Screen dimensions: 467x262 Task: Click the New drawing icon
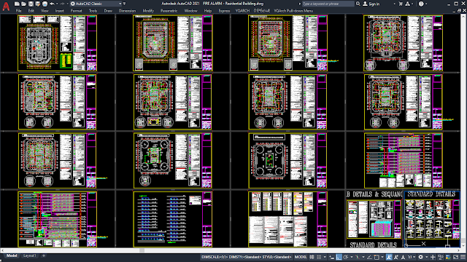point(17,4)
